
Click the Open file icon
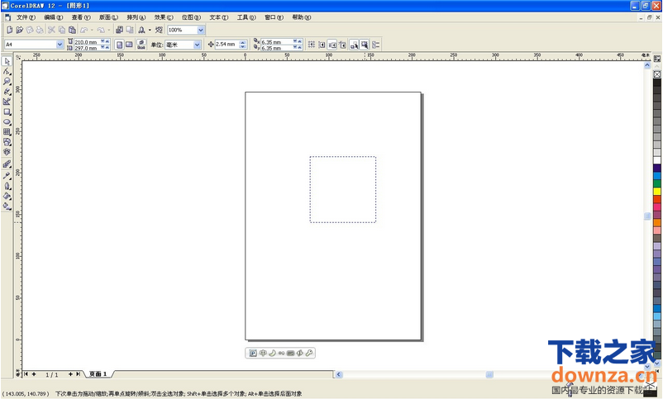click(20, 30)
